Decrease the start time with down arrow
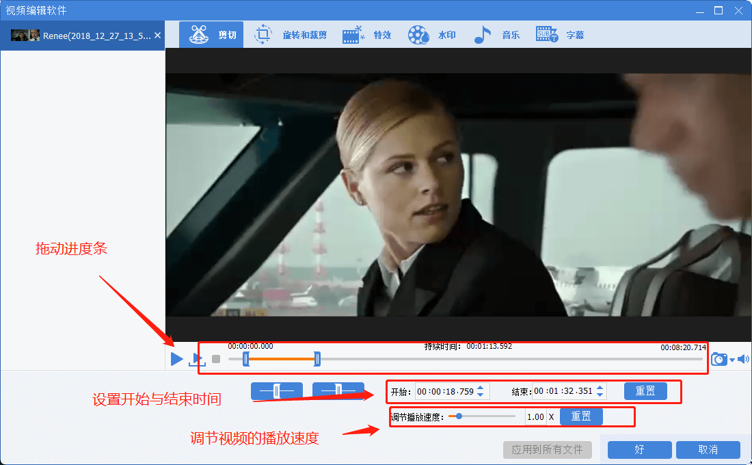The height and width of the screenshot is (465, 752). point(481,395)
